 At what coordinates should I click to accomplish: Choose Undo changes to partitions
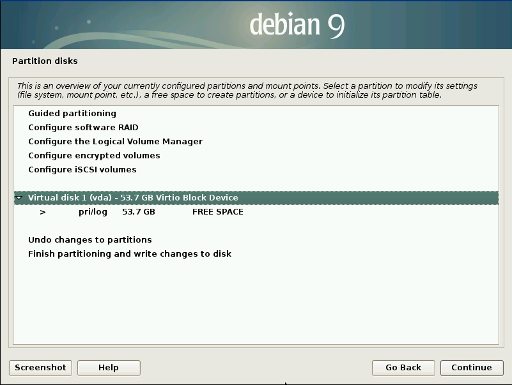(x=90, y=240)
